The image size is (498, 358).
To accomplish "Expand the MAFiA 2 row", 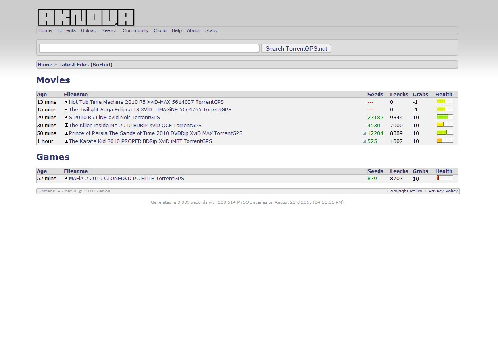I will click(x=66, y=178).
